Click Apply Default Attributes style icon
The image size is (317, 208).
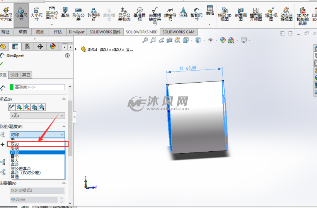pos(12,107)
